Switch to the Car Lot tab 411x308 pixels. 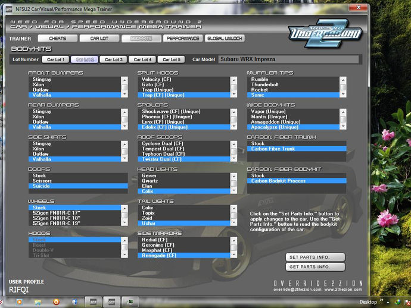99,39
